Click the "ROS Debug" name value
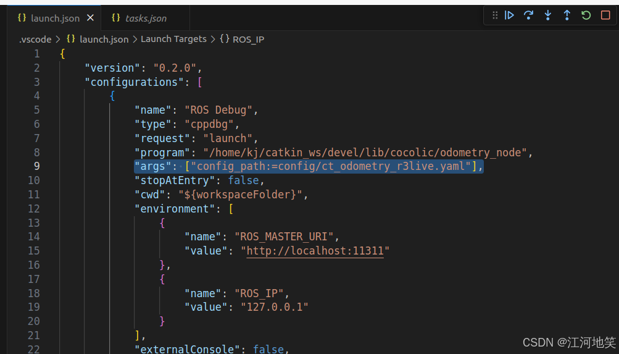619x354 pixels. pos(218,110)
